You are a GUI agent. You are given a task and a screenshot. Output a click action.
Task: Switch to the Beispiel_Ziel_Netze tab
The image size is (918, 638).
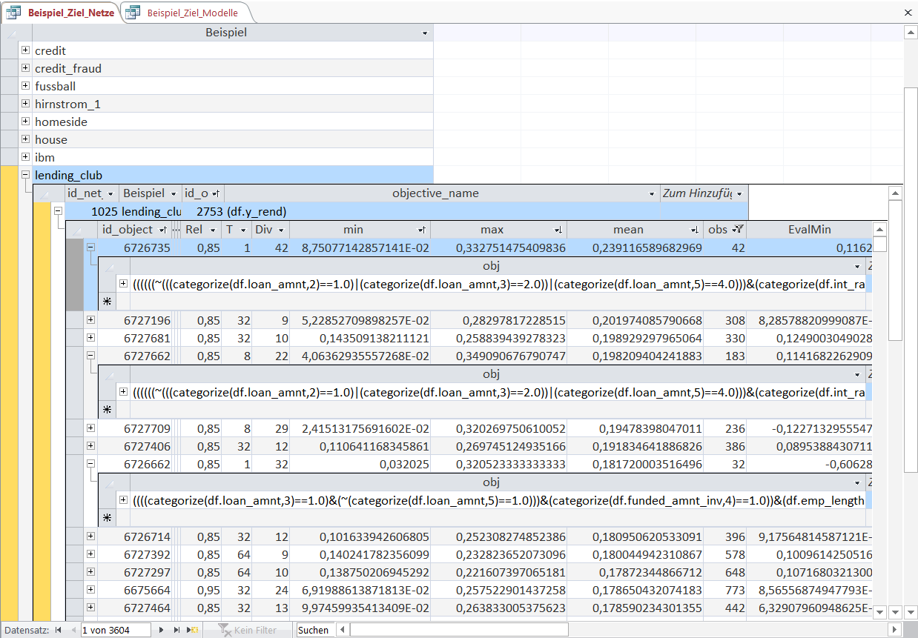pos(60,13)
